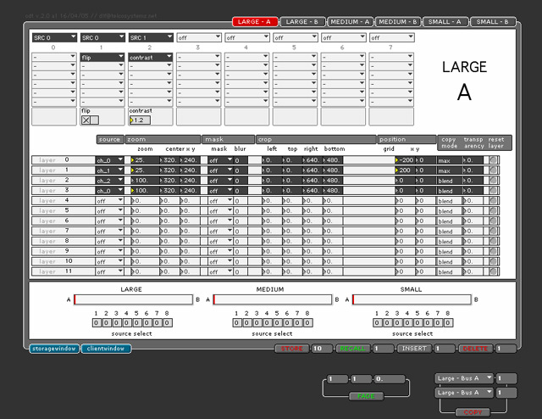Select the STORE slot number 10 field
The image size is (542, 419).
click(322, 349)
